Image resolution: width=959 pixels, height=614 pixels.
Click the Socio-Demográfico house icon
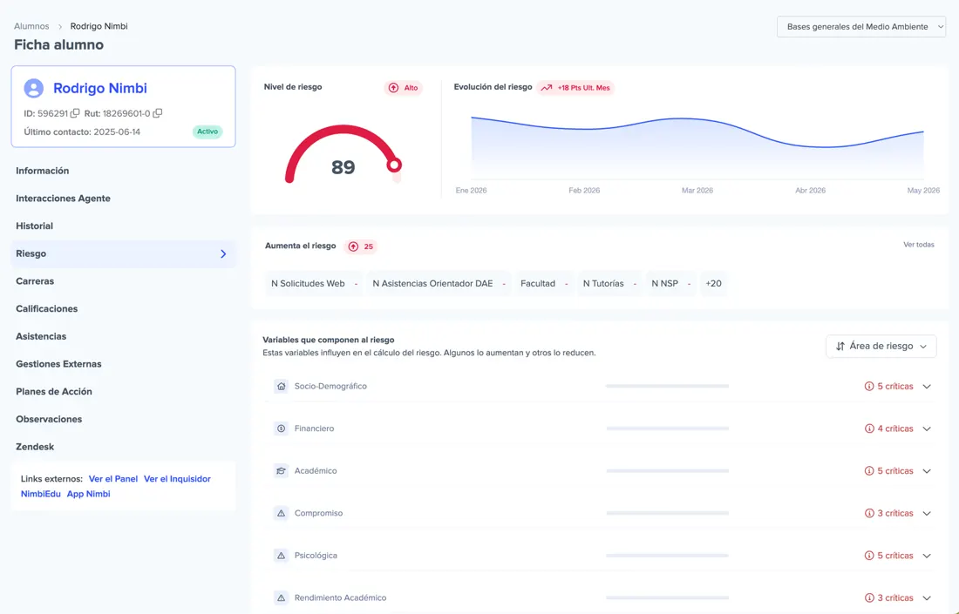(281, 386)
